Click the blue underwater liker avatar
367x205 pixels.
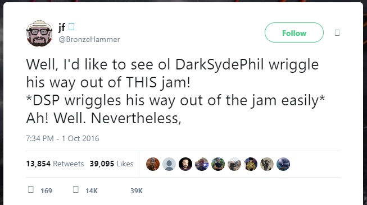[x=283, y=164]
